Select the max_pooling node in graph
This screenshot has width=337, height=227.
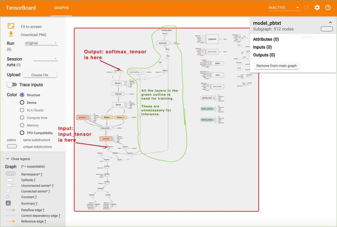(x=105, y=128)
